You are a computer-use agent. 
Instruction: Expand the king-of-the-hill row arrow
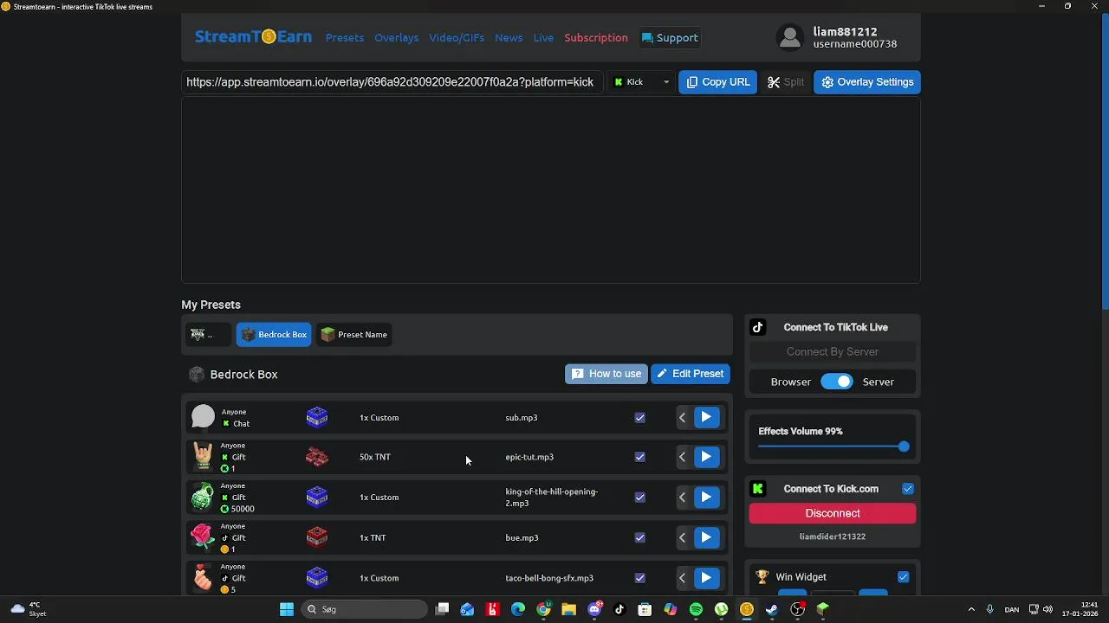(x=683, y=497)
